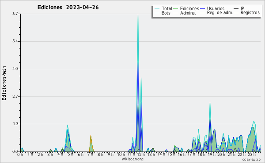This screenshot has height=163, width=265.
Task: Click the tallest peak near 12 h
Action: click(138, 14)
